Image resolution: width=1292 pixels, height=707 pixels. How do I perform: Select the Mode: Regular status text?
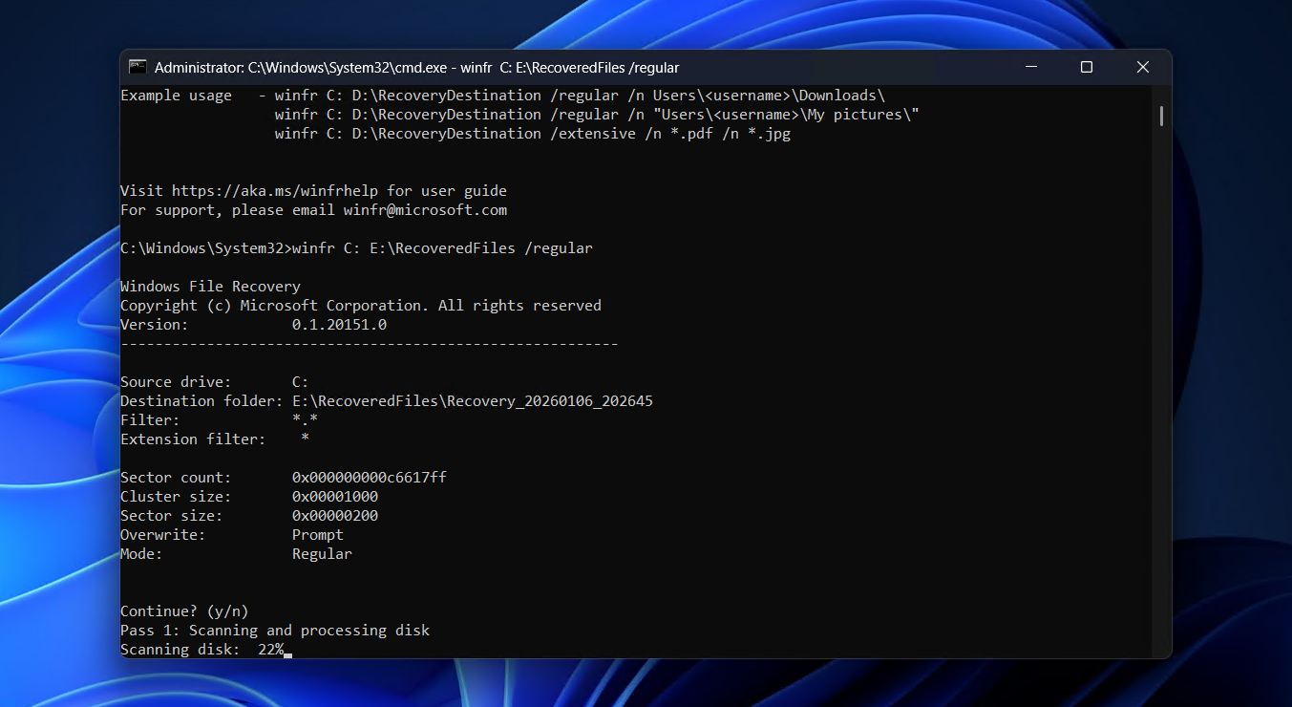(236, 553)
